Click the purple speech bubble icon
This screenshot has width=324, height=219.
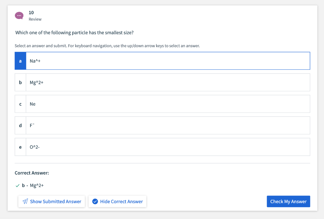pyautogui.click(x=19, y=15)
